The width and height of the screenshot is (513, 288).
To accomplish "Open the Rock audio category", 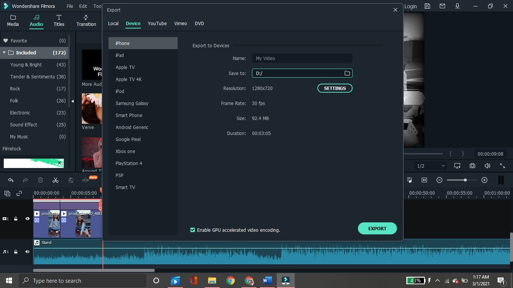I will coord(34,88).
